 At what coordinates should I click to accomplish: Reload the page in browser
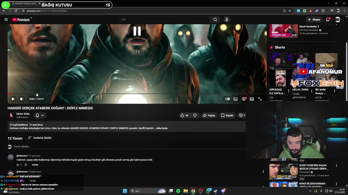click(x=16, y=11)
